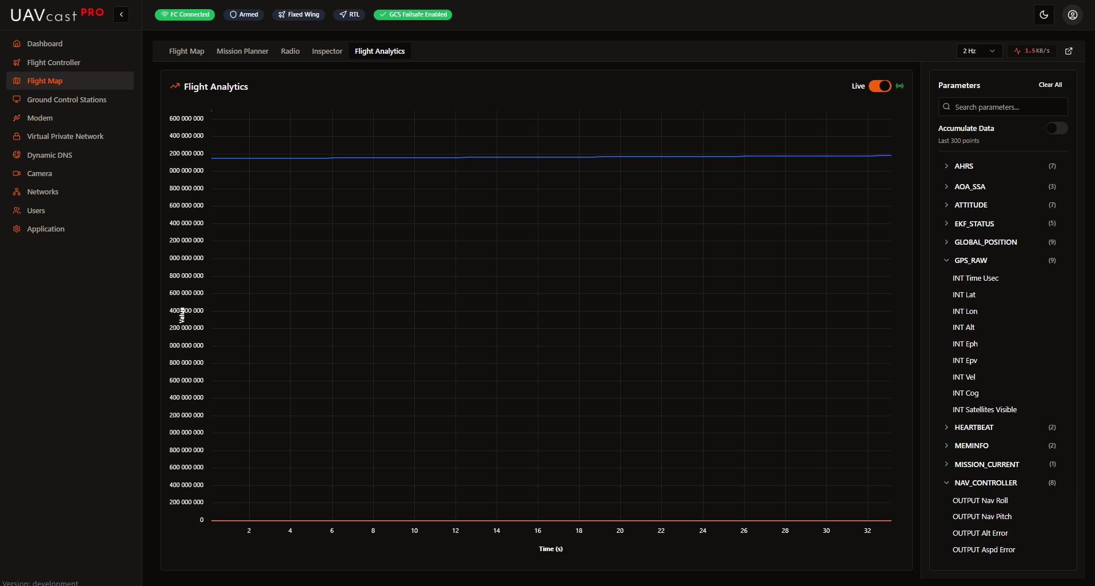Image resolution: width=1095 pixels, height=586 pixels.
Task: Open Virtual Private Network settings
Action: tap(65, 136)
